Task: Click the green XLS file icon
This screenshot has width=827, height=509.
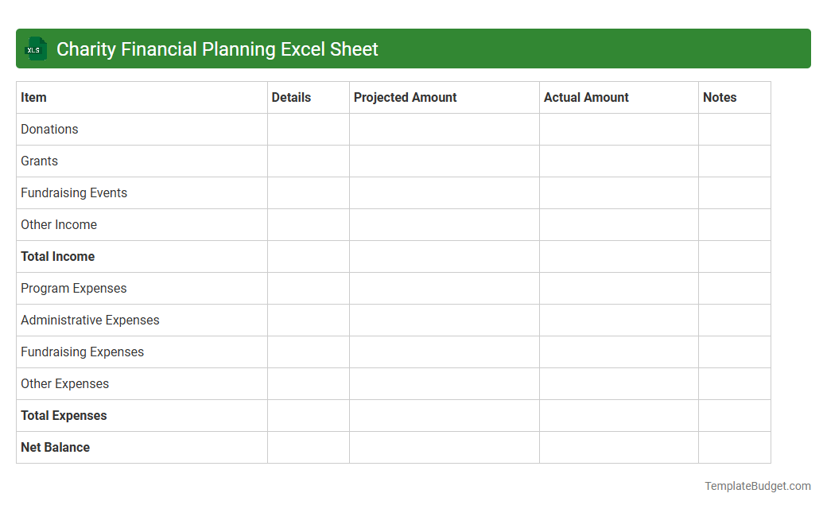Action: pyautogui.click(x=35, y=49)
